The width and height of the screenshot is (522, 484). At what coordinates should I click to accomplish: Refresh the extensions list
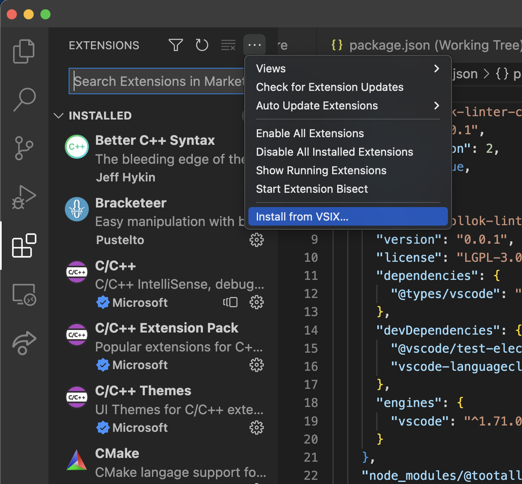point(202,45)
